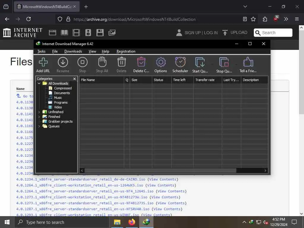Screen dimensions: 304x228
Task: Click the Windows Start button
Action: coord(7,222)
